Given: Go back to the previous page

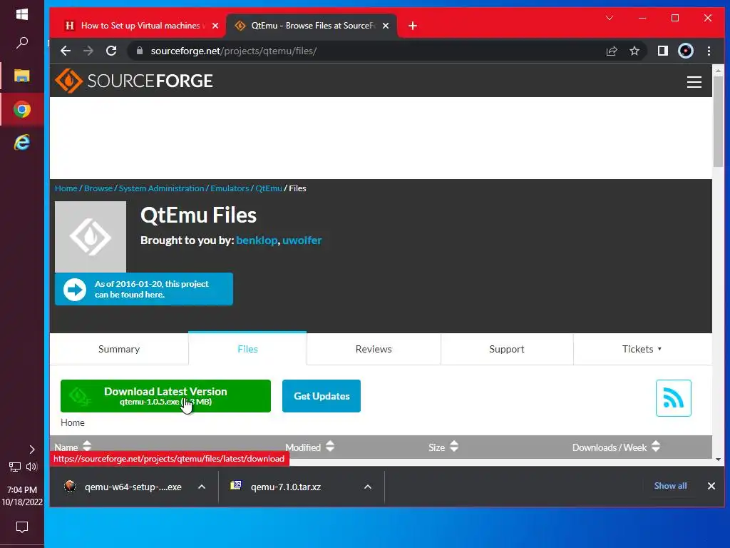Looking at the screenshot, I should click(66, 51).
